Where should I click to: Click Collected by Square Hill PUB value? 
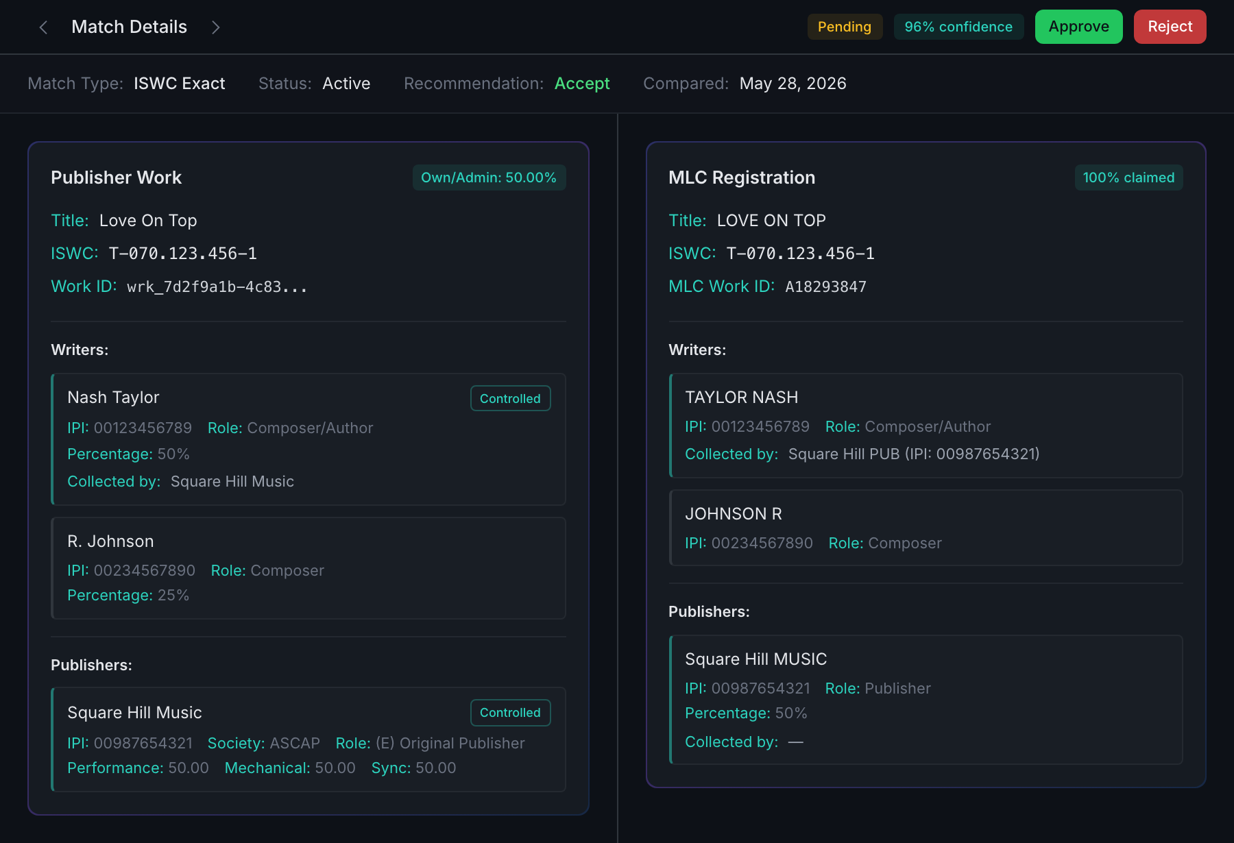914,454
